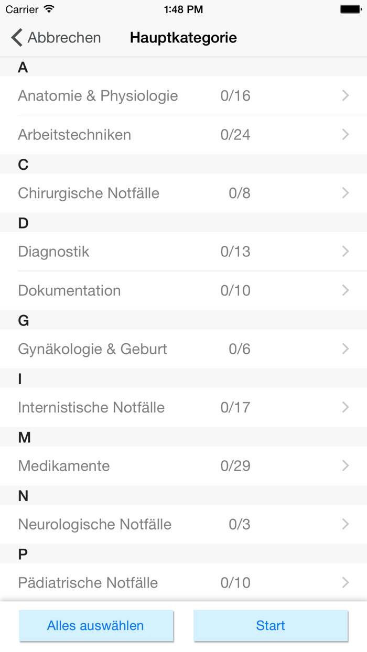
Task: Open the Anatomie & Physiologie category chevron
Action: click(x=345, y=95)
